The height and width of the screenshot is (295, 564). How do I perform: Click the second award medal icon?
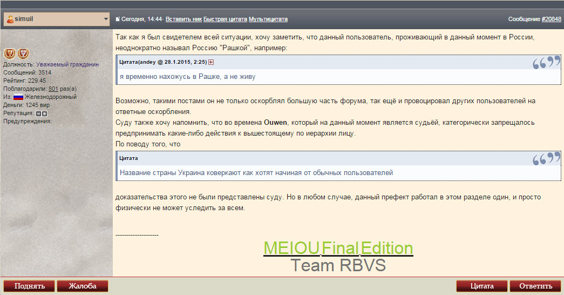coord(23,53)
